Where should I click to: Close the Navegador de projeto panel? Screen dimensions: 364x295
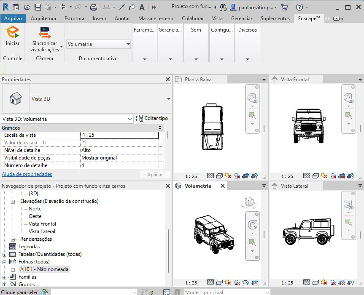coord(168,186)
